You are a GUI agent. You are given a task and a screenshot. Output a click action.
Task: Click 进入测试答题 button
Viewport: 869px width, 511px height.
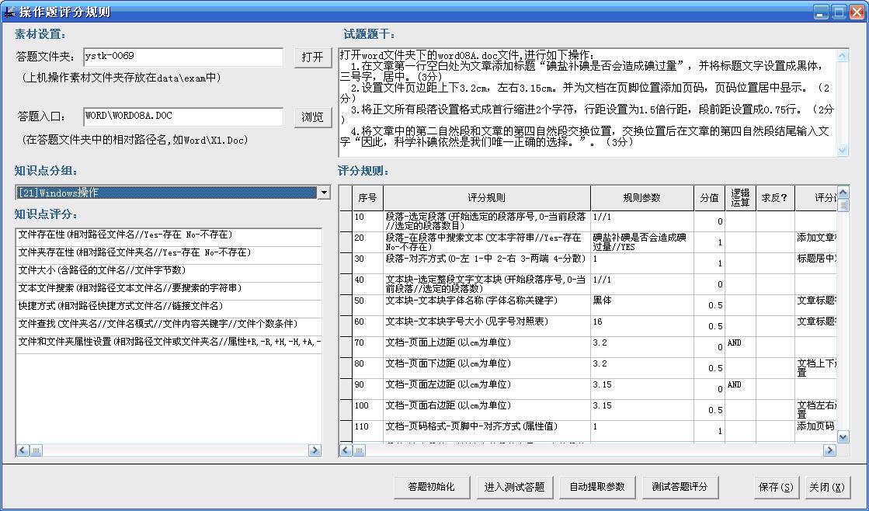pos(514,487)
